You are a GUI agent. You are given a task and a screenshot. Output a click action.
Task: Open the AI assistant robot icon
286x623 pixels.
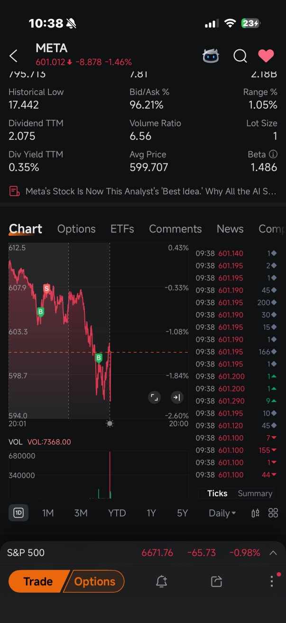pos(211,56)
